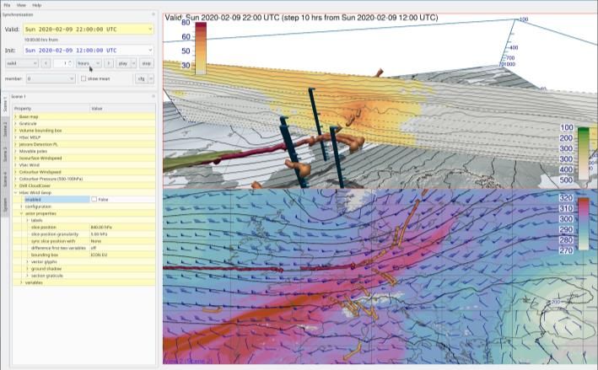Click the Scene 1 panel float icon

pyautogui.click(x=154, y=96)
